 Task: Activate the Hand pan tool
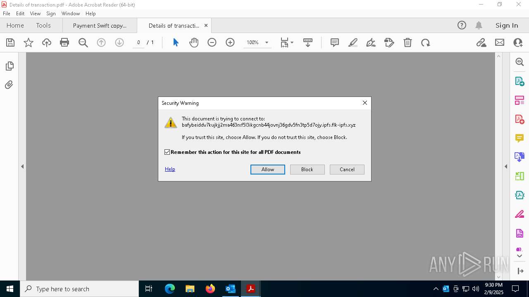pos(194,42)
